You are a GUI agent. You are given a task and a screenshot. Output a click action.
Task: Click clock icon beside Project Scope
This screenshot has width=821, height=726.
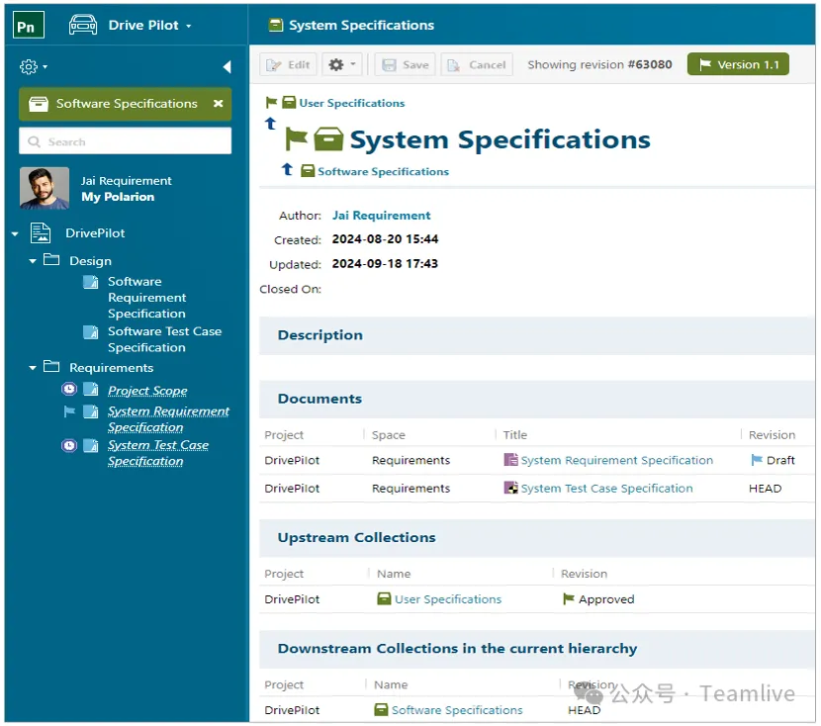point(69,390)
